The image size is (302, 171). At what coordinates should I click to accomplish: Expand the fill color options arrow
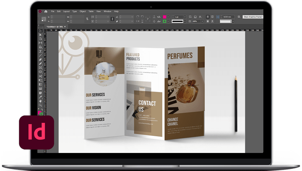[168, 17]
